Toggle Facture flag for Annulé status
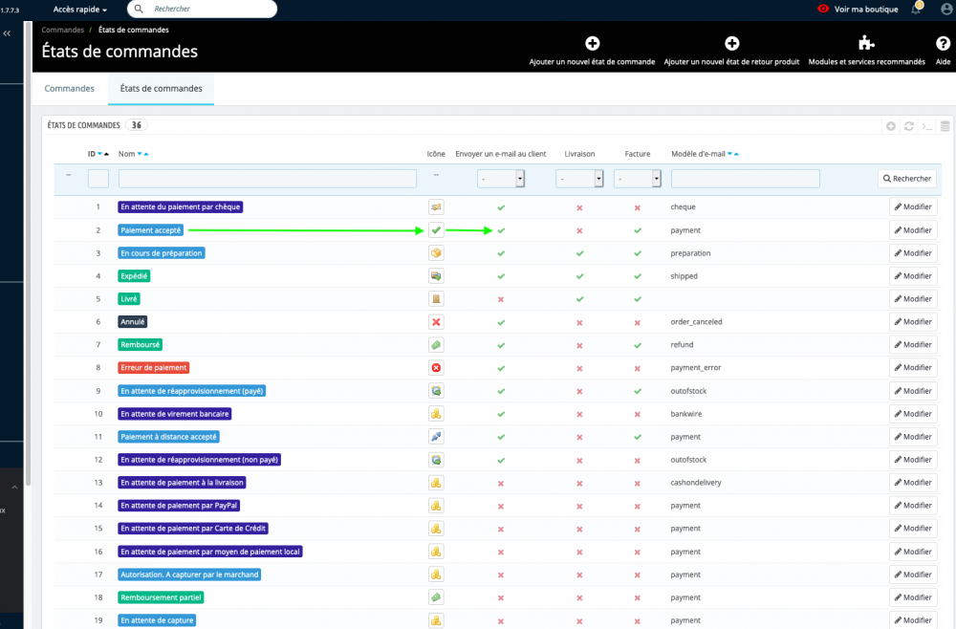The height and width of the screenshot is (629, 956). 637,322
